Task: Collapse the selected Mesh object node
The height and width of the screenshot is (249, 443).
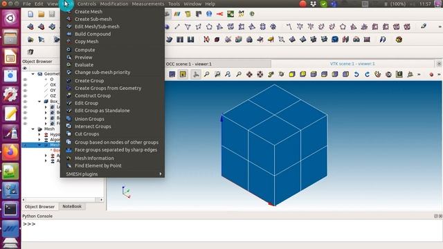Action: [x=39, y=145]
